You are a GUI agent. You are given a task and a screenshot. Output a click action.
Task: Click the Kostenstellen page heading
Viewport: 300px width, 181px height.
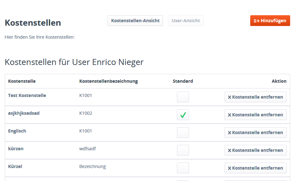click(33, 23)
